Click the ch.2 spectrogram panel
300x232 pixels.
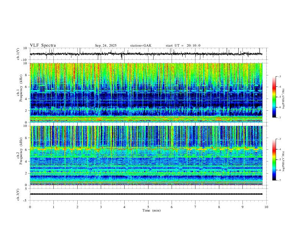[146, 155]
